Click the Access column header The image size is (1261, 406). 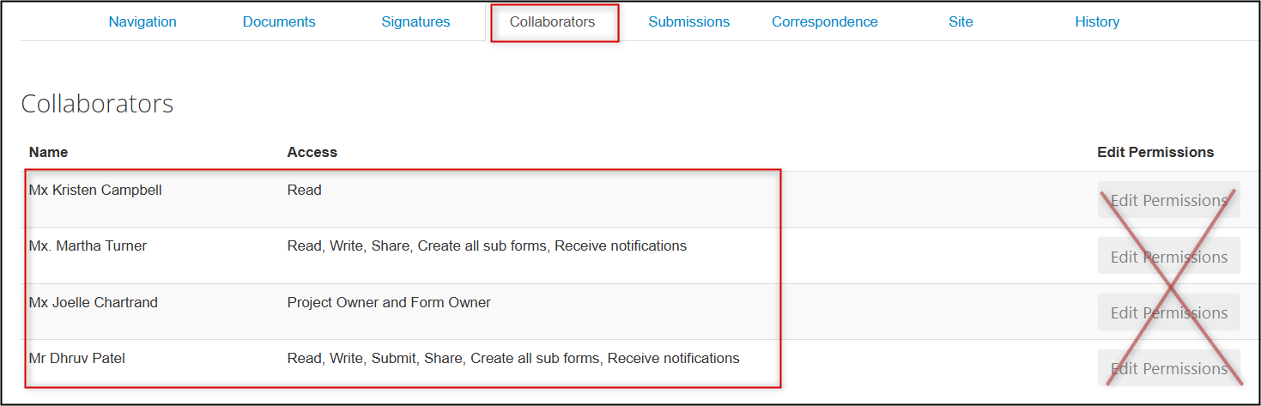312,152
